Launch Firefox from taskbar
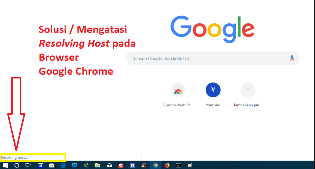Screen dimensions: 315x169 167,165
